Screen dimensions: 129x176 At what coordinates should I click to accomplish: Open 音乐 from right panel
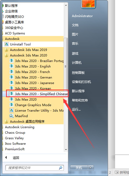75,43
